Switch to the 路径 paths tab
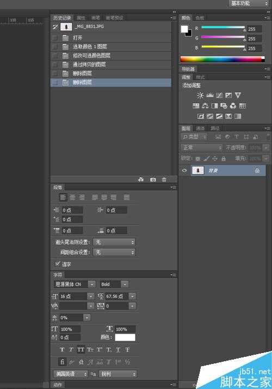This screenshot has height=389, width=272. (215, 128)
